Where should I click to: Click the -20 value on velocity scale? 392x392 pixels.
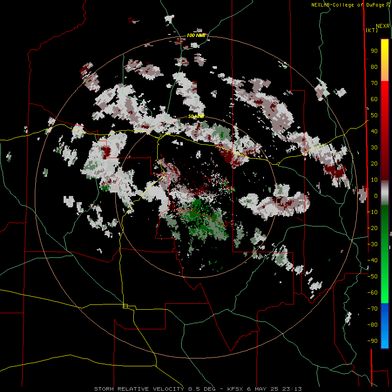pyautogui.click(x=372, y=228)
